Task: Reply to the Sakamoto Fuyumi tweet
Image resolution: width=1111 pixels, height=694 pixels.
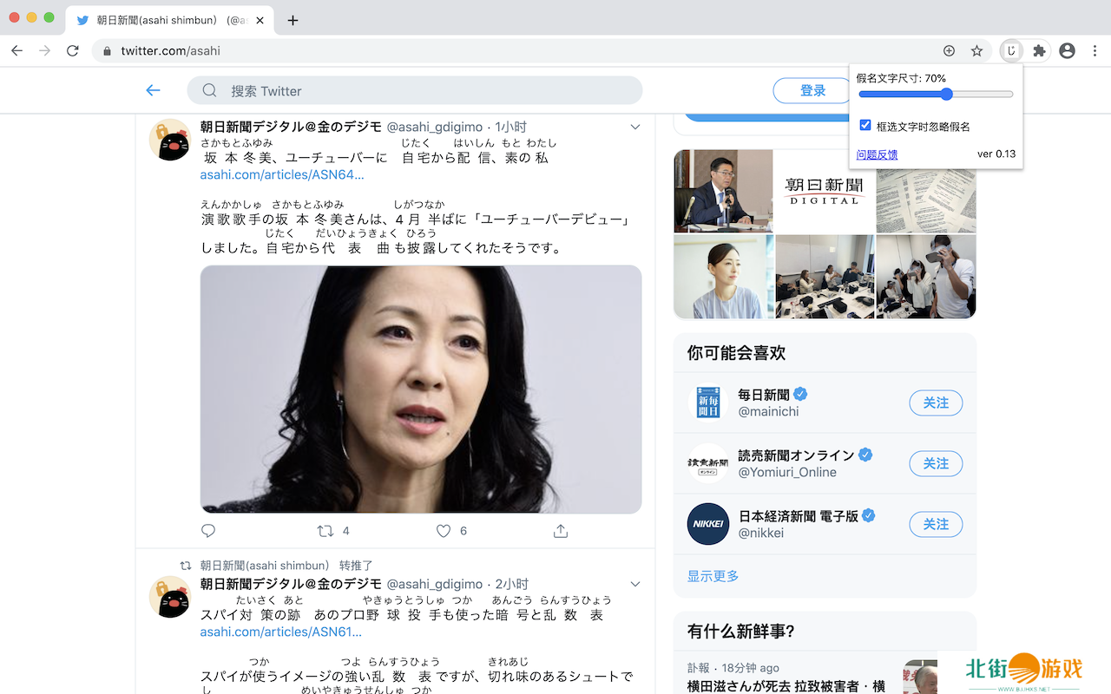Action: (208, 531)
